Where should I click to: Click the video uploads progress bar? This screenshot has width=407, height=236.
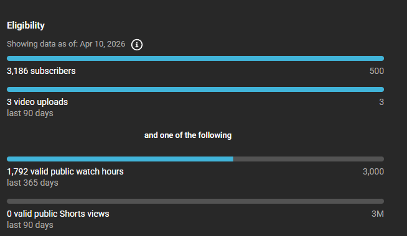[x=195, y=89]
